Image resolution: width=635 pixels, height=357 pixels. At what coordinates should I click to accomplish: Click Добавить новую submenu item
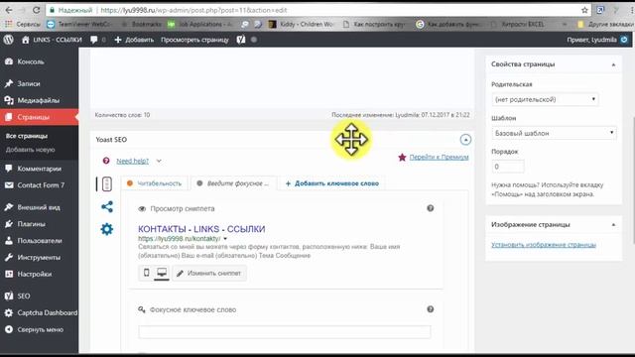point(31,150)
